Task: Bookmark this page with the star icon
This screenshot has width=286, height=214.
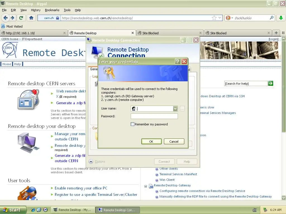Action: coord(214,18)
